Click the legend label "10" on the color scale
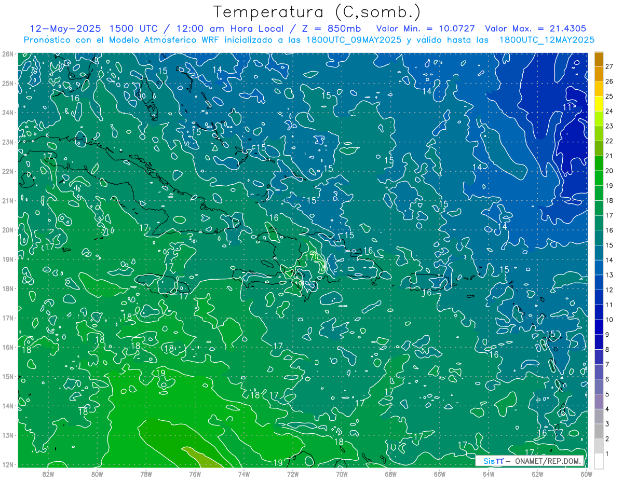The width and height of the screenshot is (623, 481). (x=609, y=320)
